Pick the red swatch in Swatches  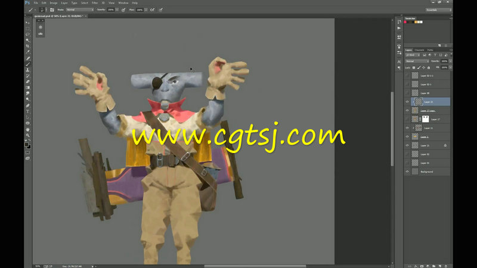click(405, 22)
